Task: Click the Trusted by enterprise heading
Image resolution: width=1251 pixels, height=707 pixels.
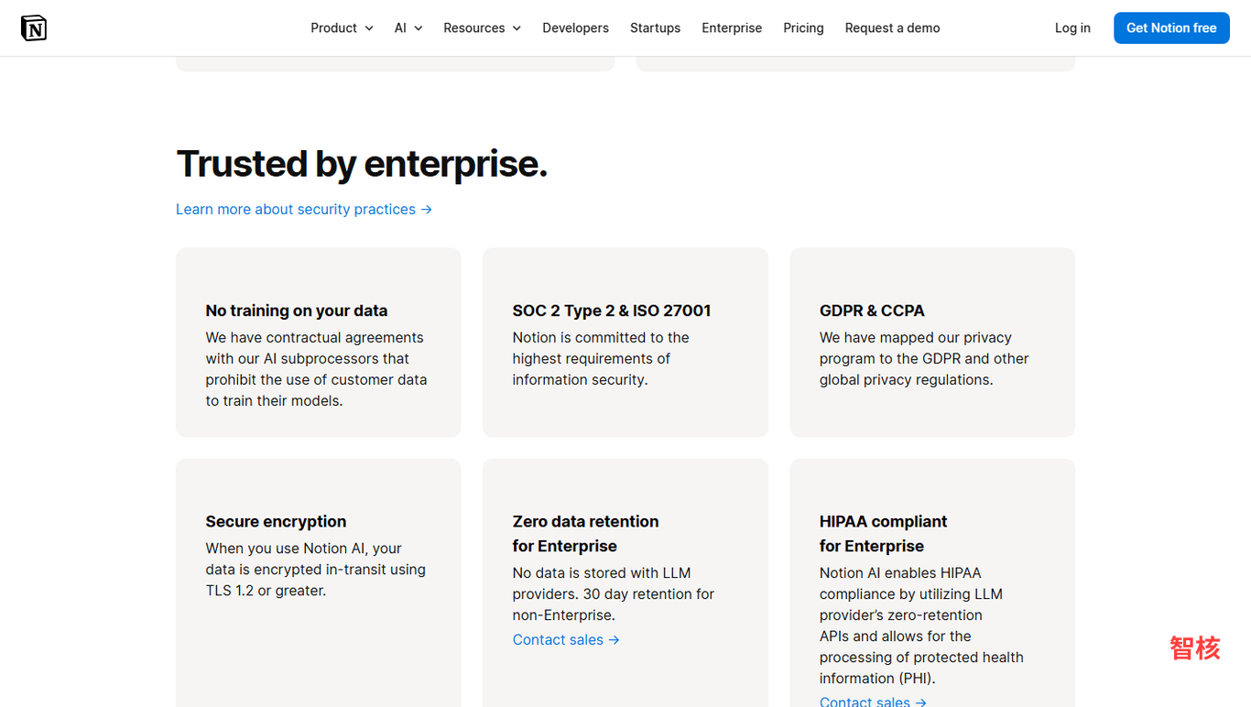Action: click(x=362, y=164)
